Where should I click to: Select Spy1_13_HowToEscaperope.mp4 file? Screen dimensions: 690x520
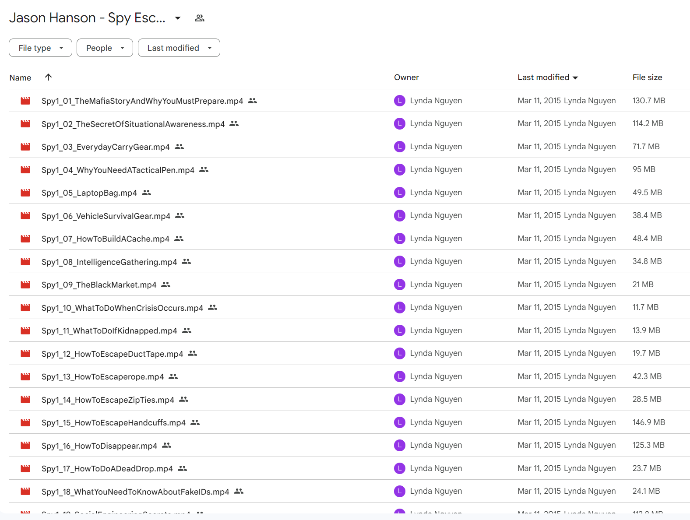(103, 377)
